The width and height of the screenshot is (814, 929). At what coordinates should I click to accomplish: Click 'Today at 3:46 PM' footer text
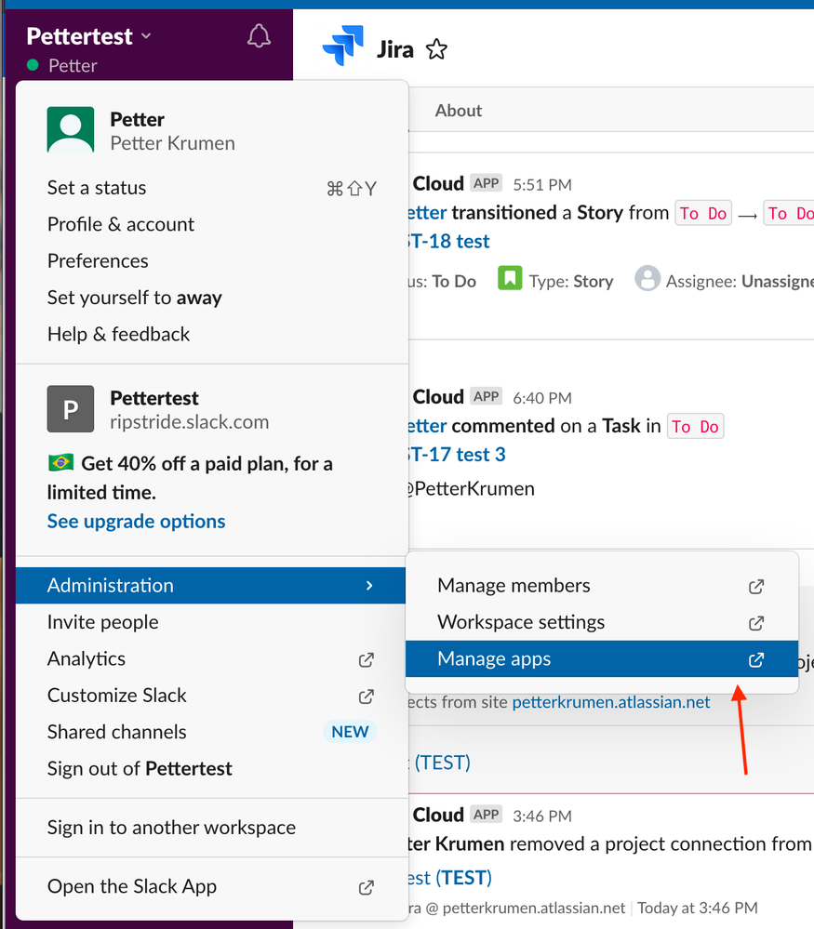tap(697, 909)
